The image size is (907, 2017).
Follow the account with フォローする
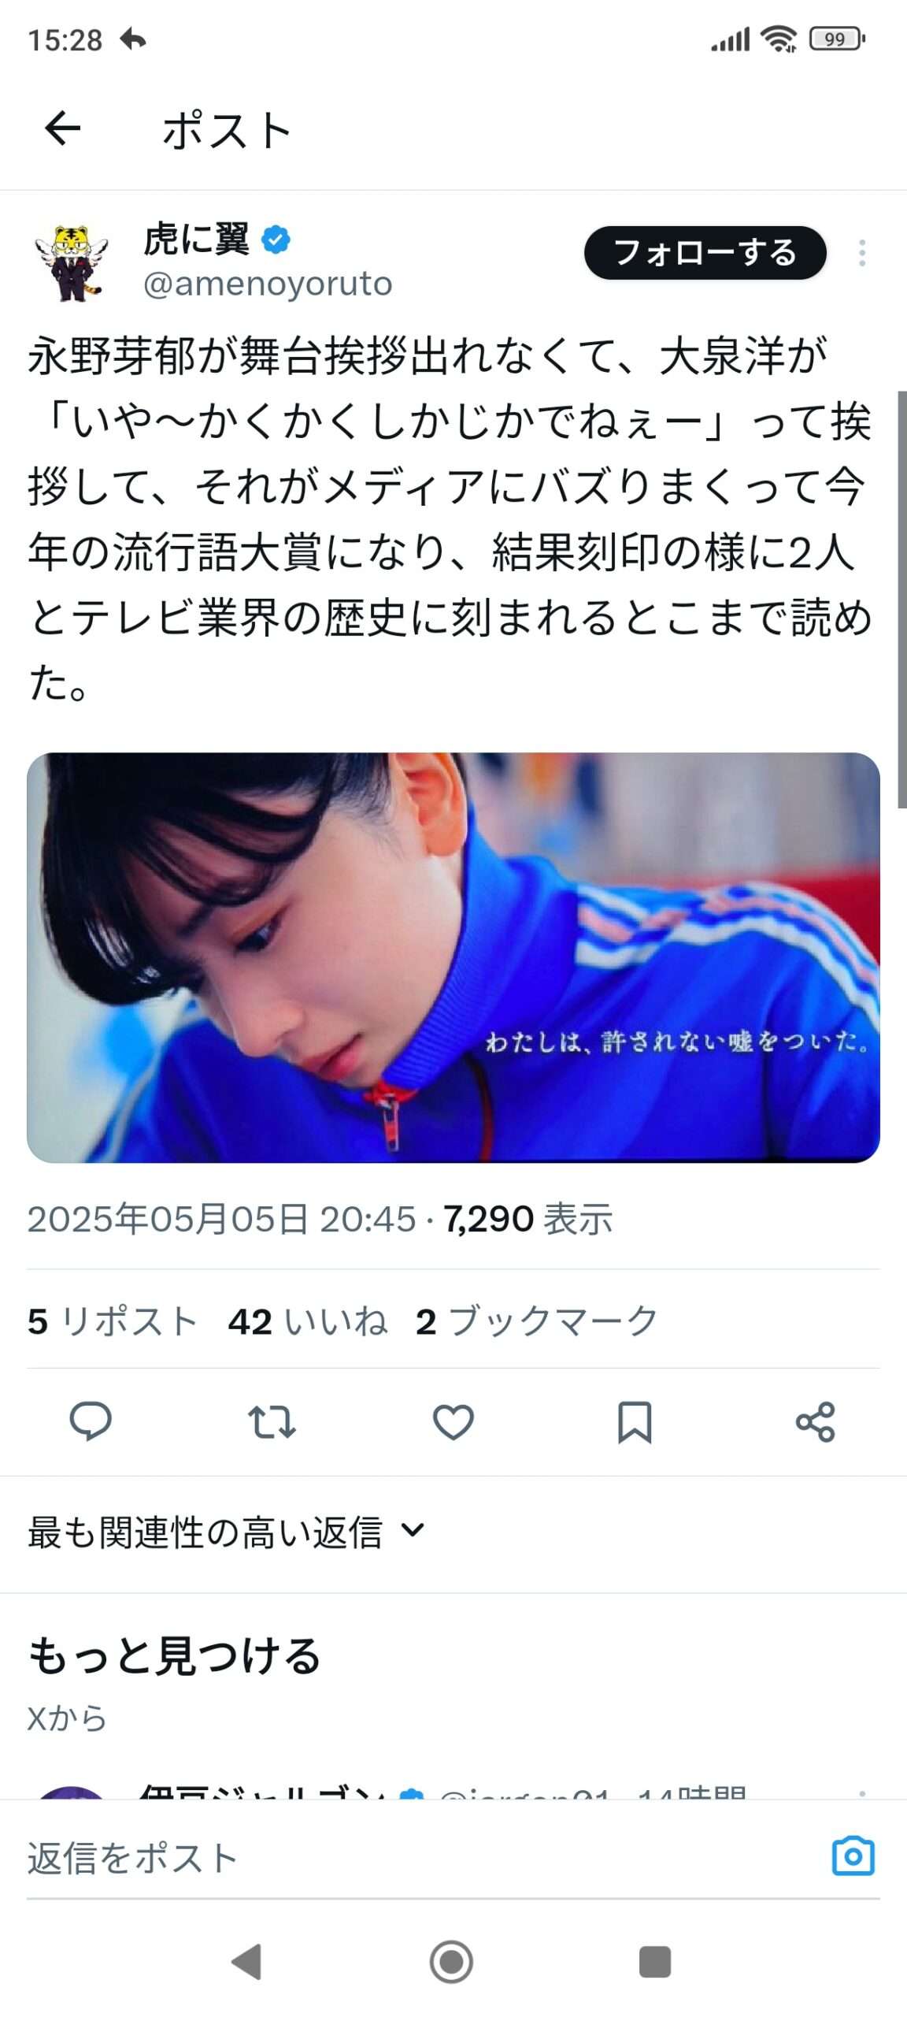click(x=705, y=253)
